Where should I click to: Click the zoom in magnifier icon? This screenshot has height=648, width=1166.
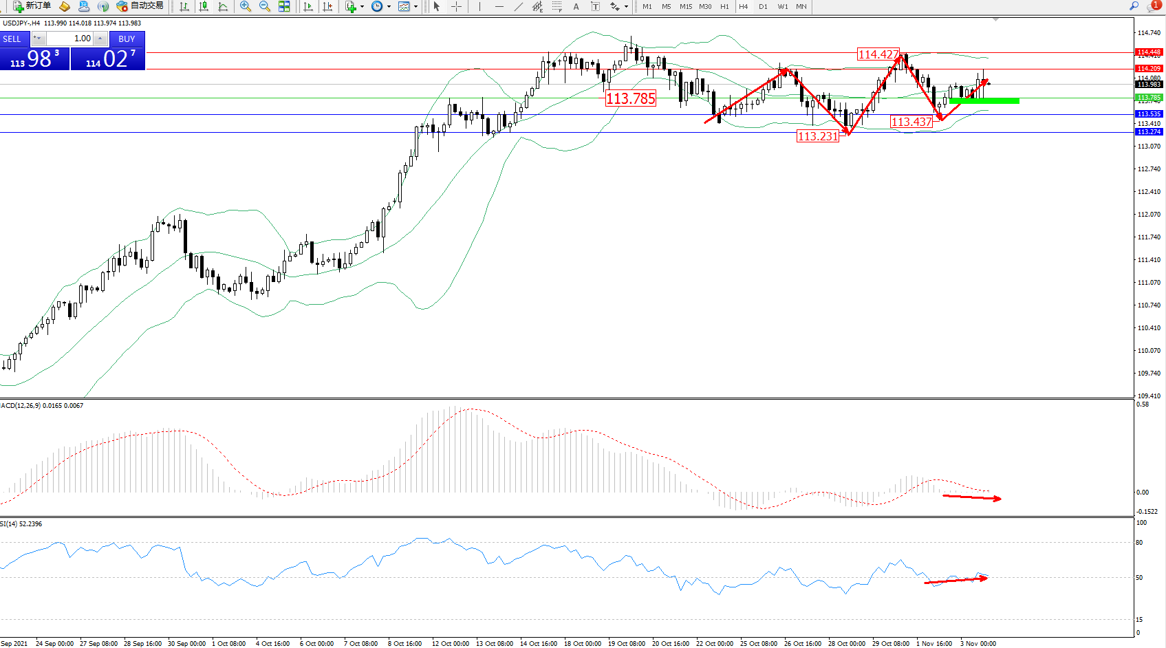245,6
